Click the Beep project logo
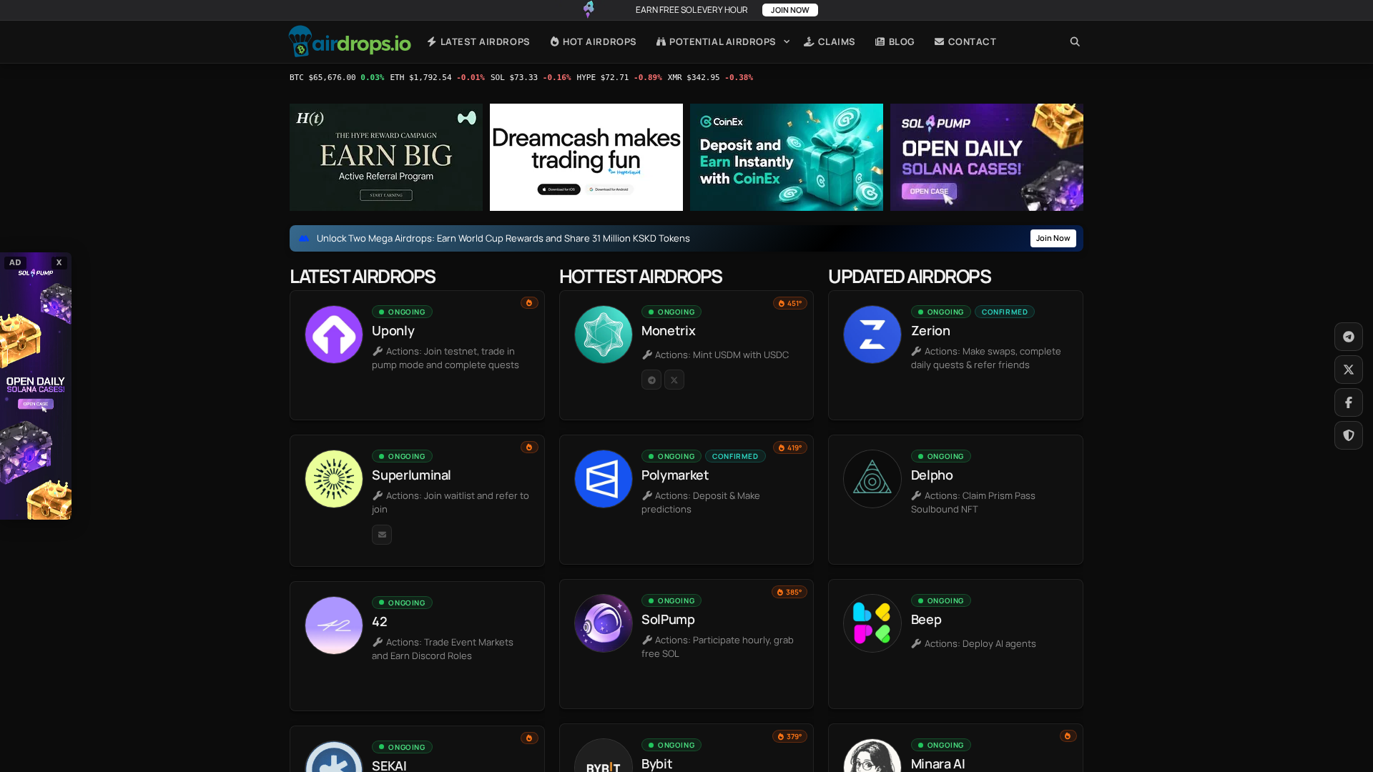The width and height of the screenshot is (1373, 772). pyautogui.click(x=872, y=623)
